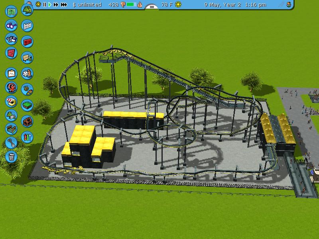Viewport: 319px width, 239px height.
Task: Select the terrain shovel tool
Action: 11,143
